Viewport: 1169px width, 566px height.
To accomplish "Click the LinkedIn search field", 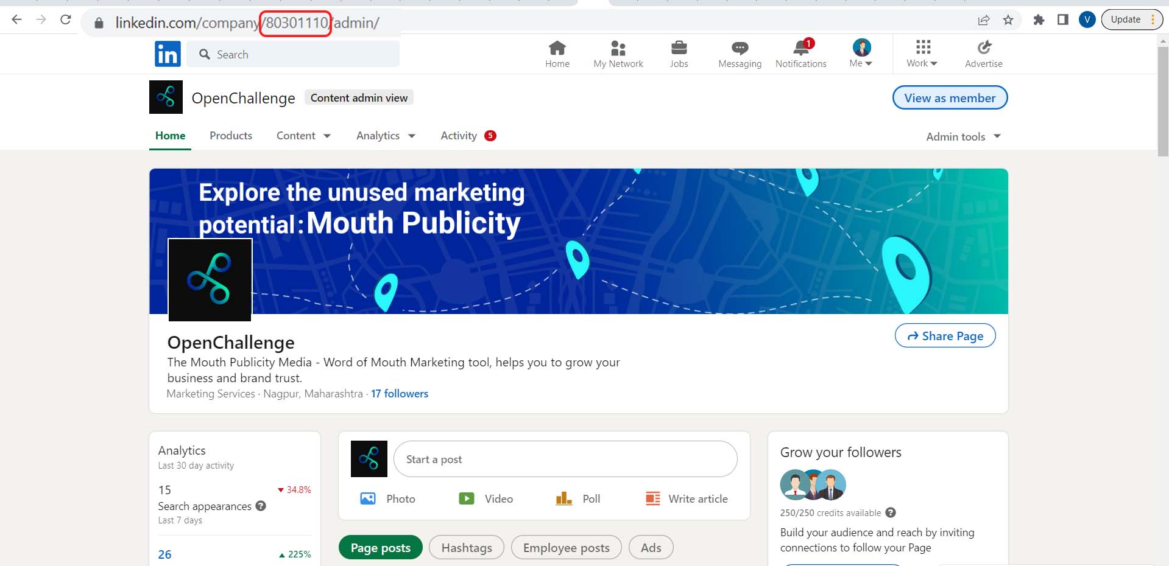I will coord(293,54).
